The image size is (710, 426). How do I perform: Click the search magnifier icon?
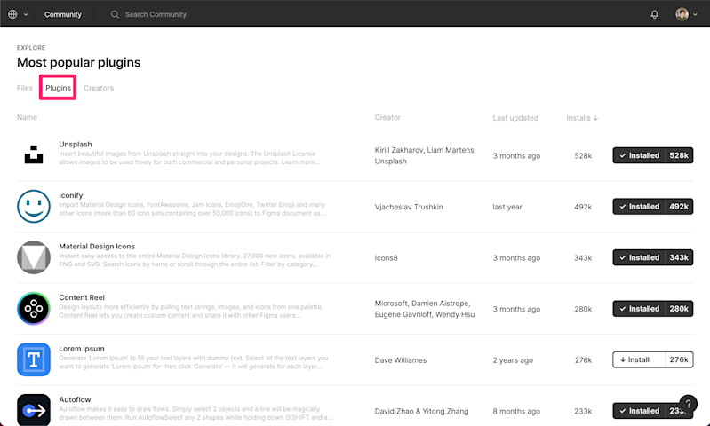115,14
